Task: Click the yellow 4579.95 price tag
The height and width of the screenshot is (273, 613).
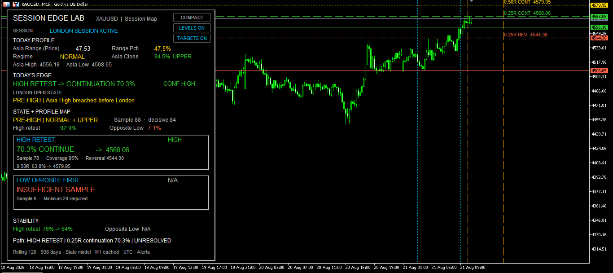Action: click(x=600, y=5)
